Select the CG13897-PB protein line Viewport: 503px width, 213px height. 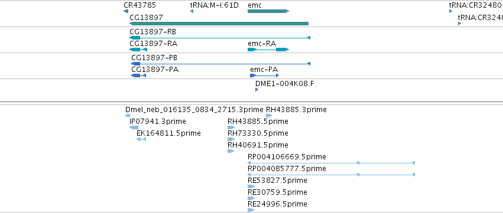pos(220,64)
